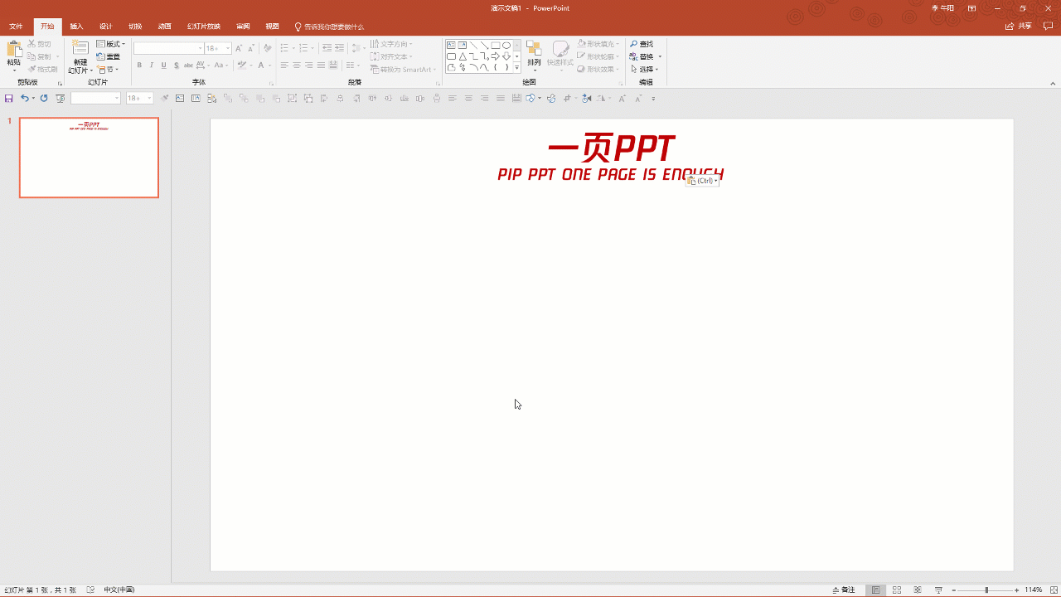This screenshot has width=1061, height=597.
Task: Switch to the Design (设计) tab
Action: 105,27
